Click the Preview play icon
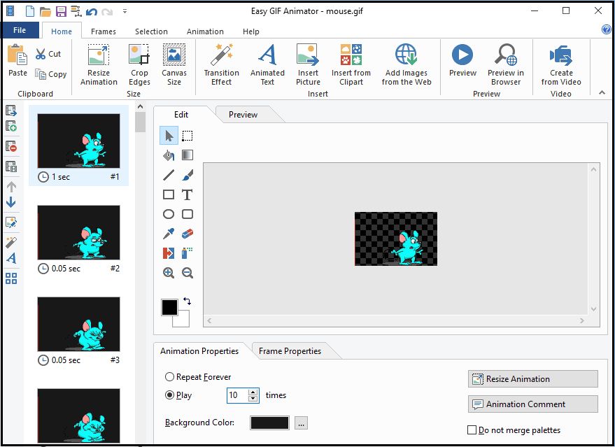The height and width of the screenshot is (447, 615). (462, 55)
